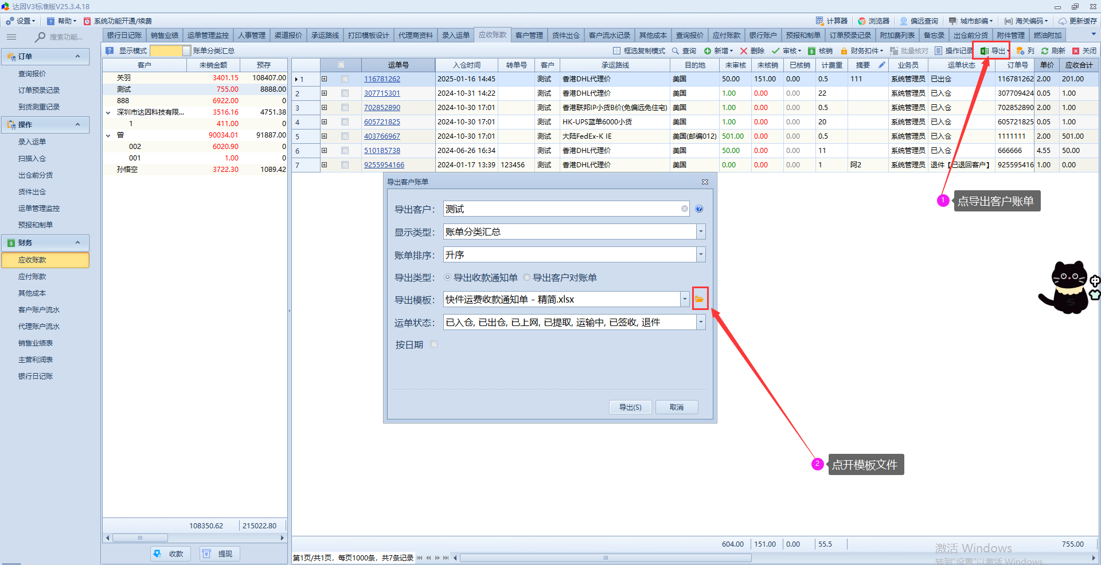Open the 账单排序 dropdown
This screenshot has width=1101, height=565.
pyautogui.click(x=701, y=255)
